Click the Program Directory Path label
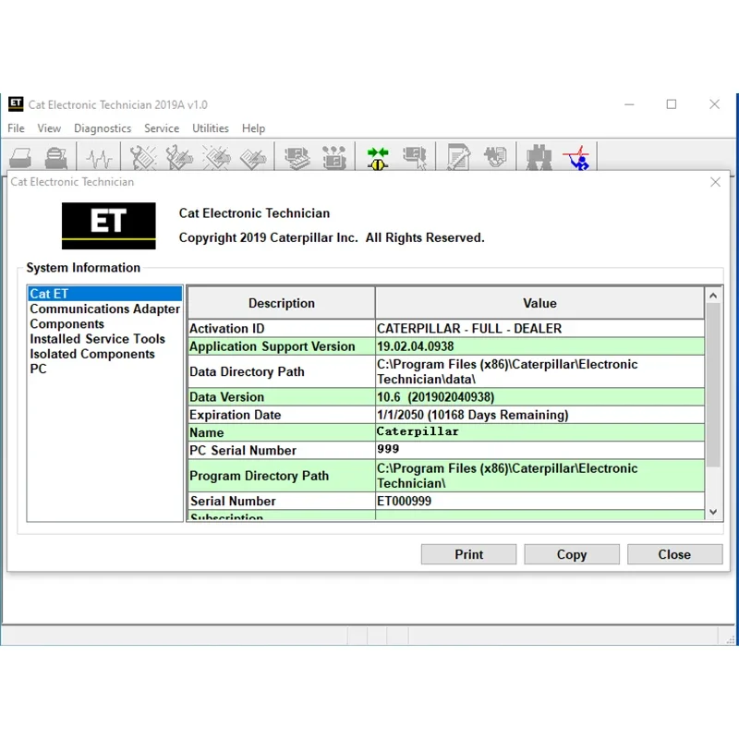Screen dimensions: 739x739 260,476
